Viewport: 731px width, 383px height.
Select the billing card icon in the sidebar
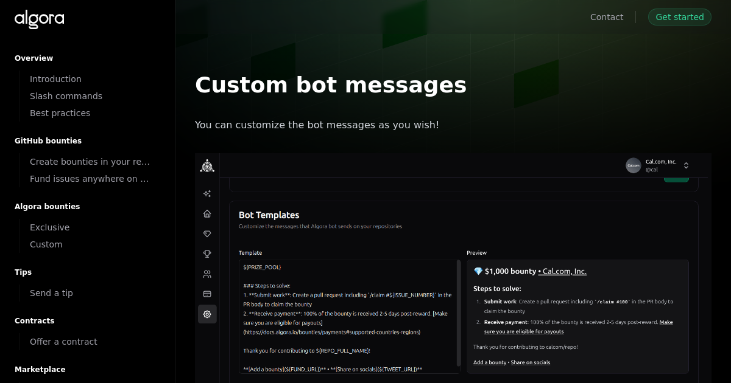click(x=207, y=294)
